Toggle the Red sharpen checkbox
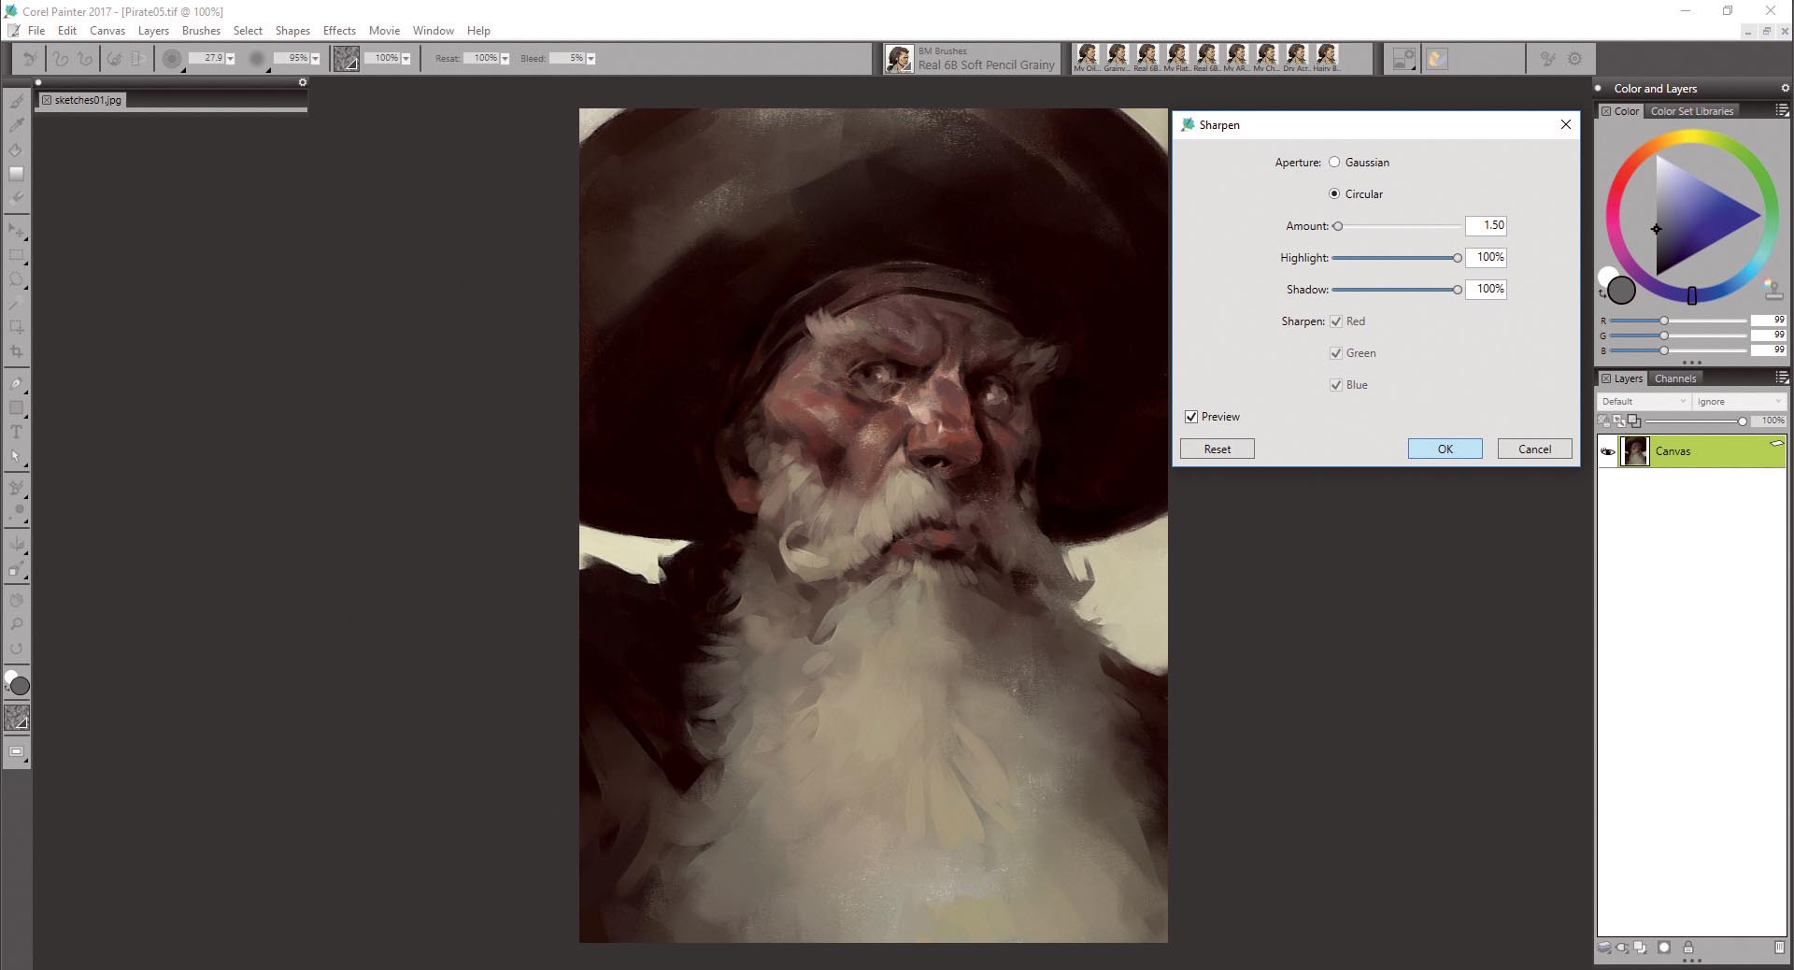Viewport: 1794px width, 970px height. (1336, 321)
